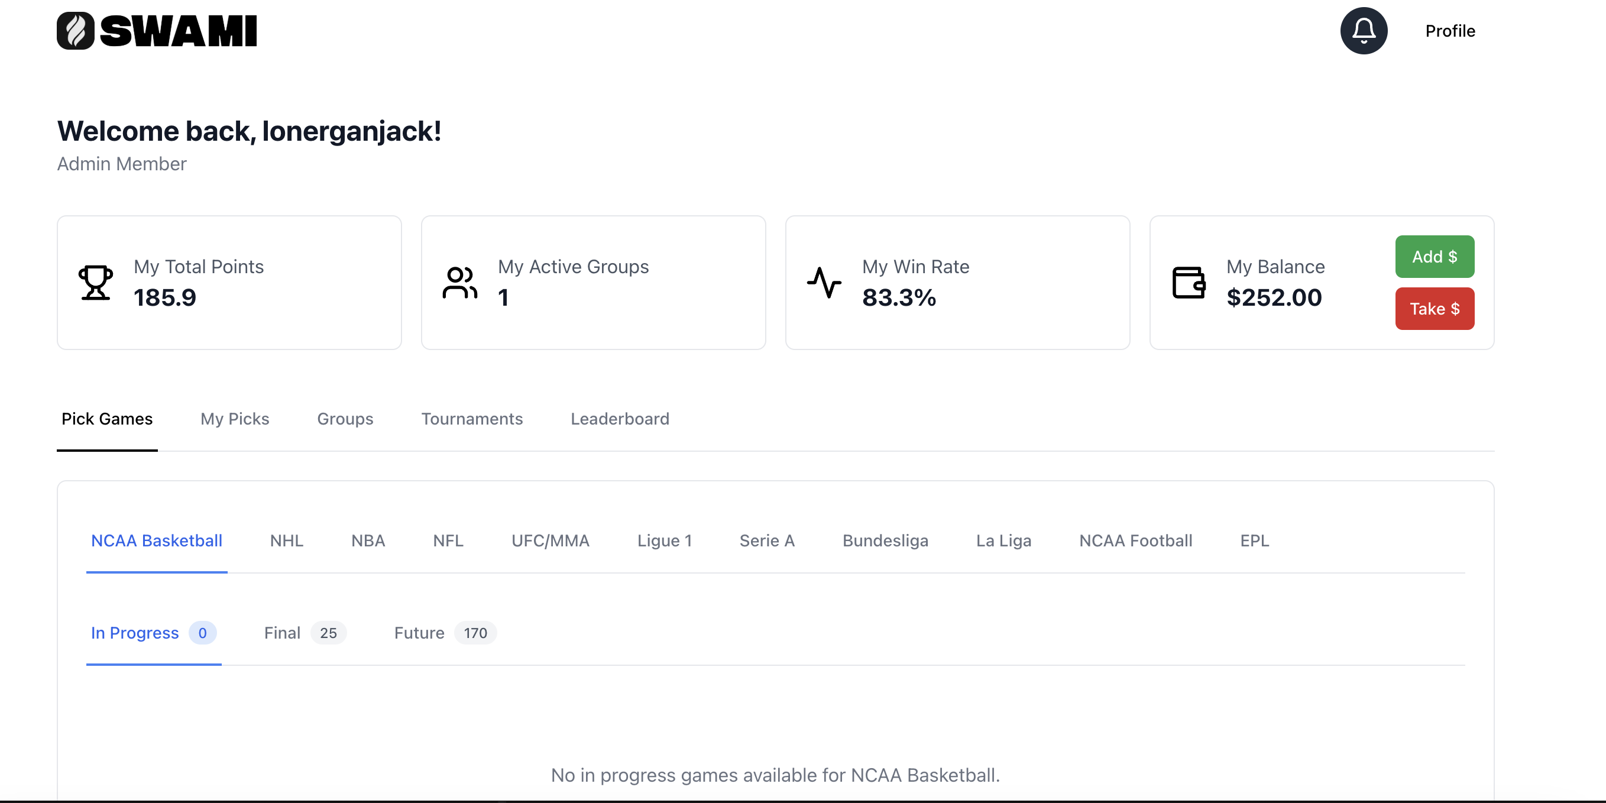Open the notifications bell icon
Viewport: 1606px width, 803px height.
coord(1364,31)
